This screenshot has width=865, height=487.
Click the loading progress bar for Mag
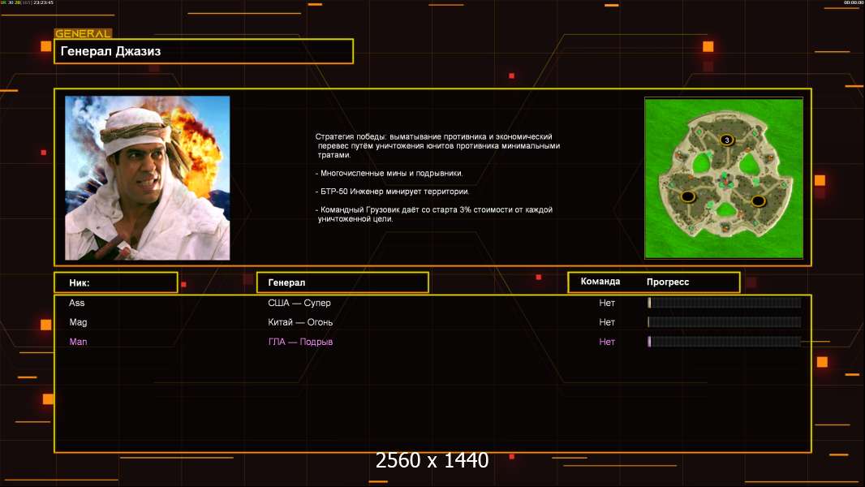point(725,322)
